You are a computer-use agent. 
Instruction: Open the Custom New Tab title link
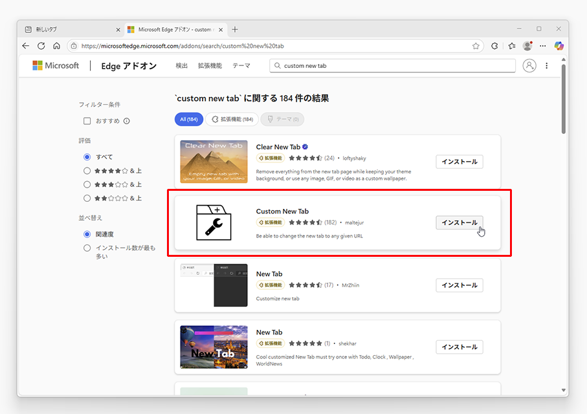[x=282, y=211]
